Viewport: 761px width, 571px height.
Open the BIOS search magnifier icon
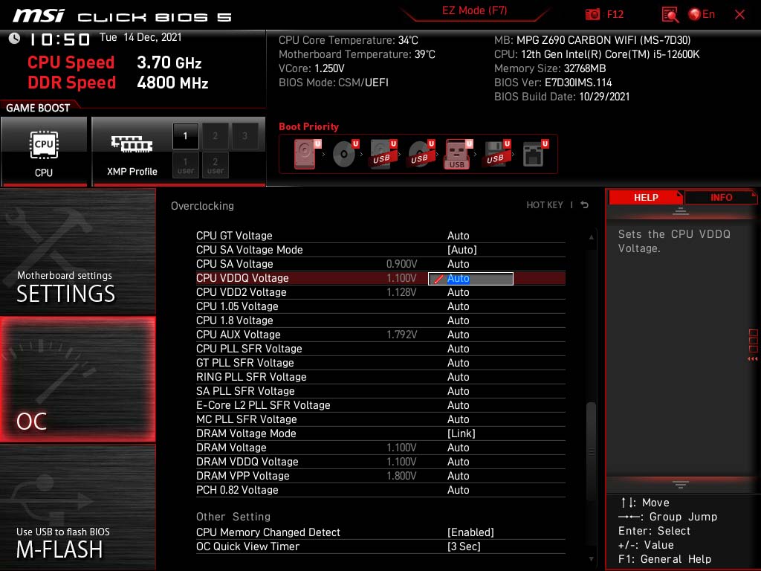pos(670,14)
